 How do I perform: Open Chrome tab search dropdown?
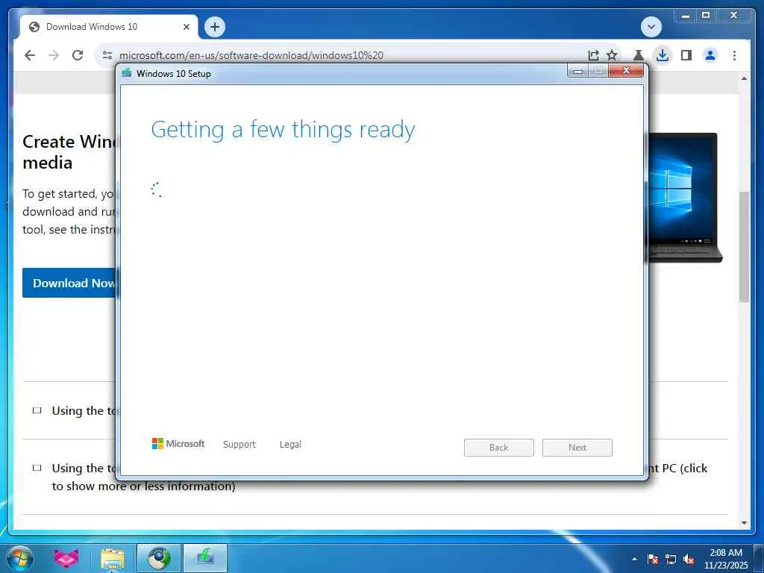pos(651,26)
